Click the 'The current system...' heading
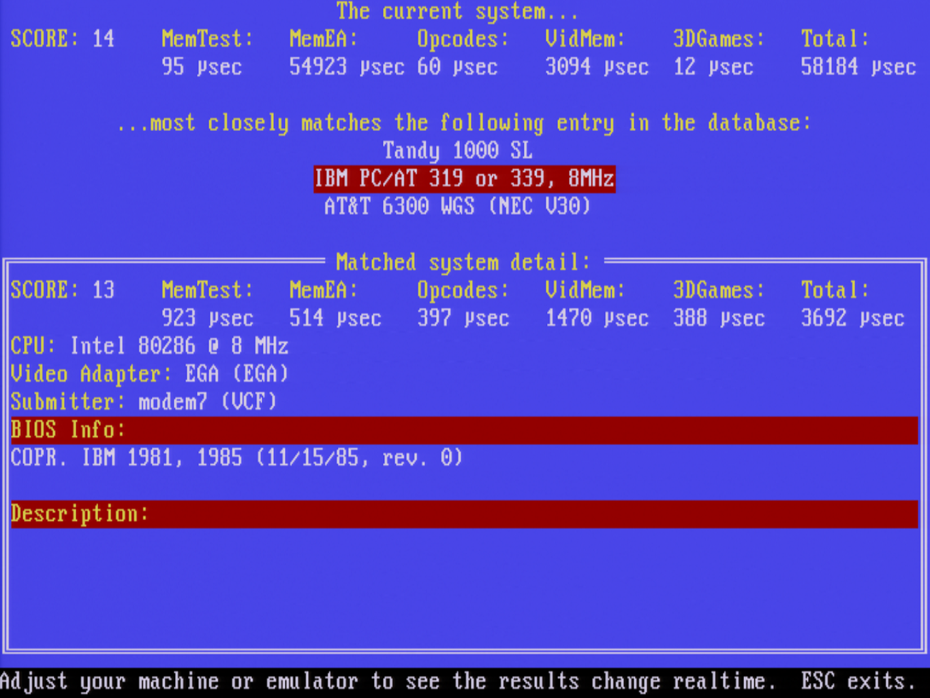Screen dimensions: 930x698 tap(457, 12)
